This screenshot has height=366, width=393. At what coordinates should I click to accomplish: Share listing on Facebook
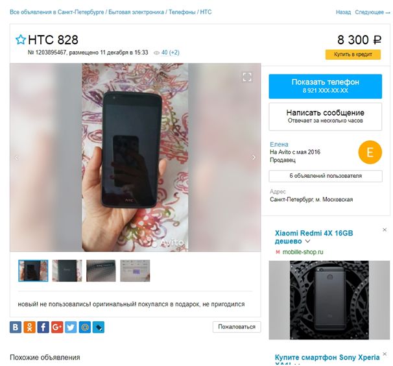click(x=43, y=327)
